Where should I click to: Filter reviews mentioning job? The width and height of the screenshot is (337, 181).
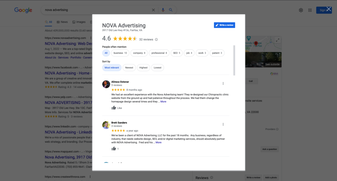click(x=189, y=53)
